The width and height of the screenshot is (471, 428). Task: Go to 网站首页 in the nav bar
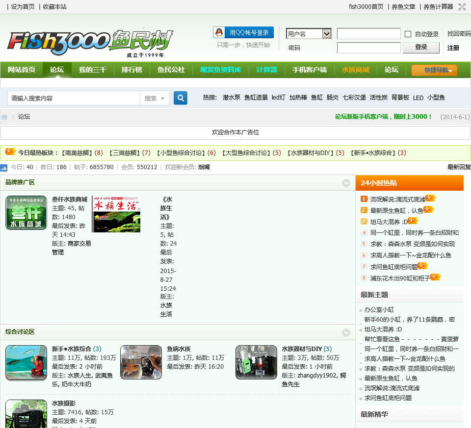[x=21, y=70]
